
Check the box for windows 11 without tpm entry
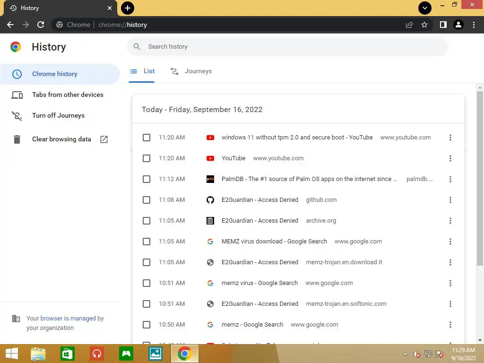(147, 138)
